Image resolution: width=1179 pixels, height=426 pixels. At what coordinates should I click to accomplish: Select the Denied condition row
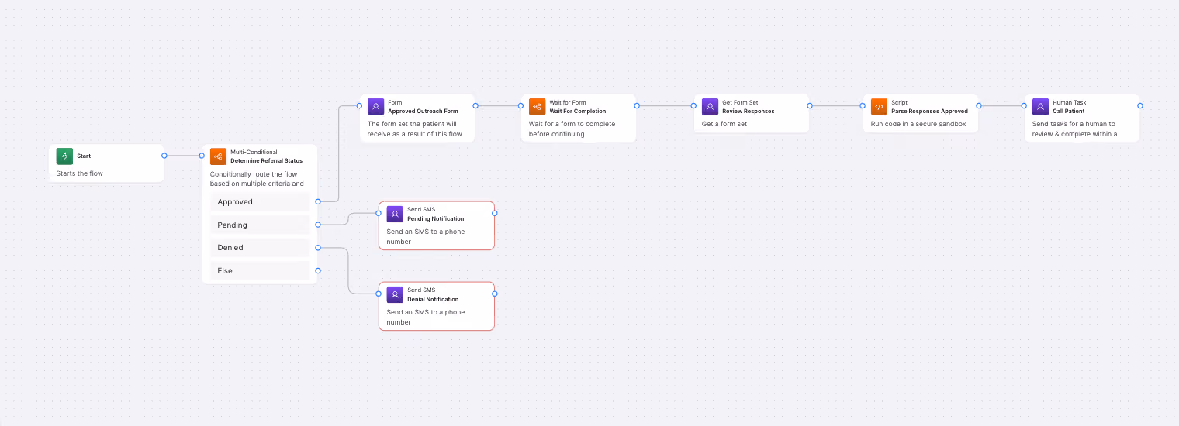[260, 248]
